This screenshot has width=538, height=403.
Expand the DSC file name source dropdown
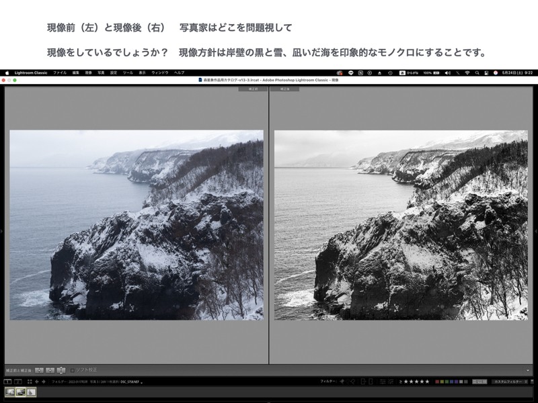(143, 382)
